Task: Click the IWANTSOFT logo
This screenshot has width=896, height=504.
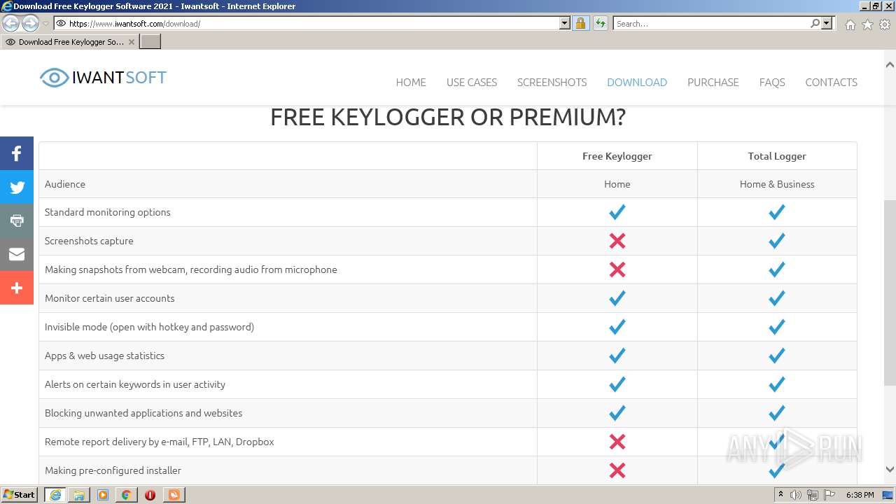Action: [104, 77]
